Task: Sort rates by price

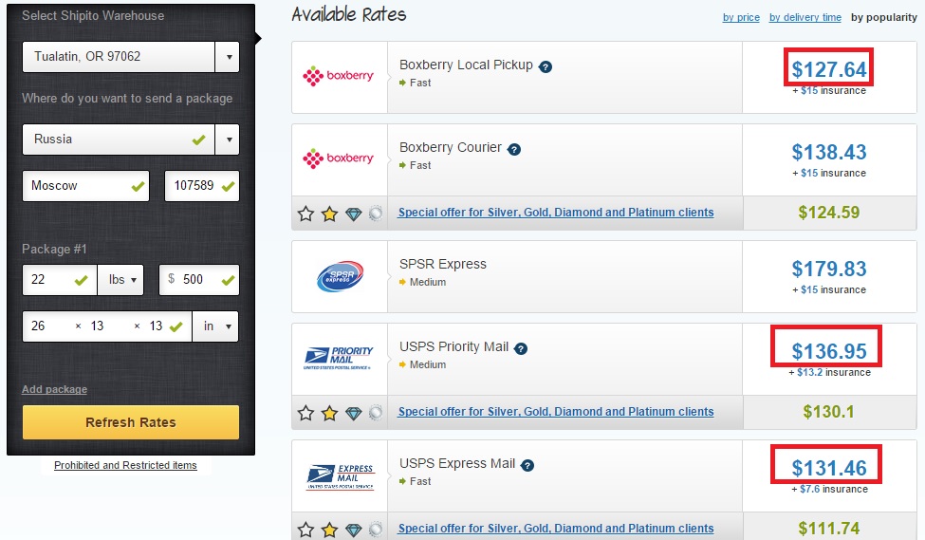Action: (x=741, y=17)
